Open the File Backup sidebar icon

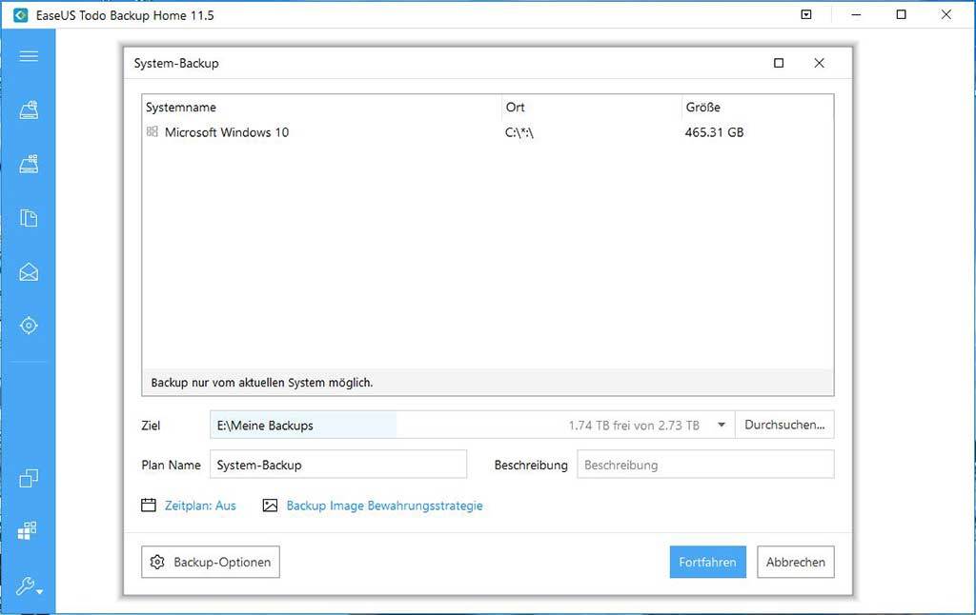point(29,218)
